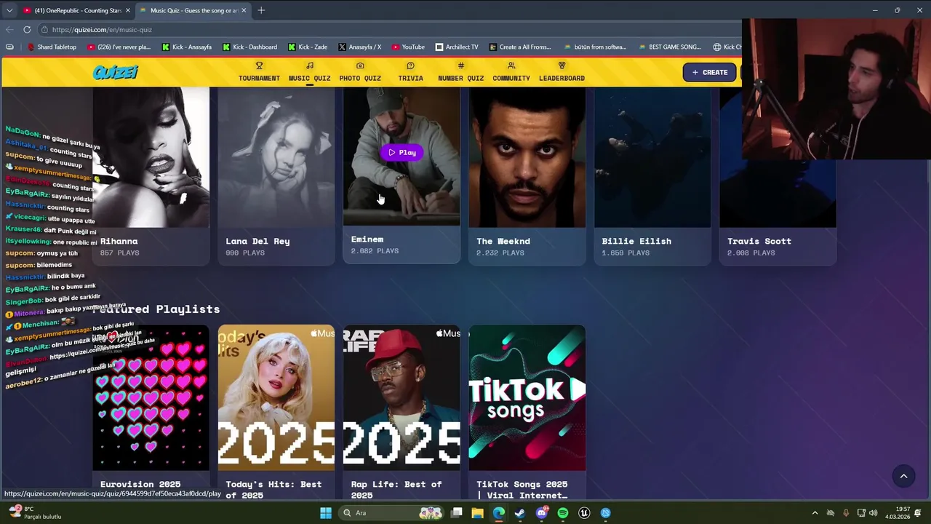This screenshot has height=524, width=931.
Task: Open The Weeknd quiz card
Action: tap(527, 175)
